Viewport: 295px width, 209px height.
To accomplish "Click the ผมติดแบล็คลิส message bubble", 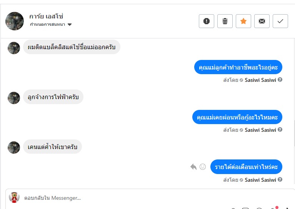I will coord(72,47).
